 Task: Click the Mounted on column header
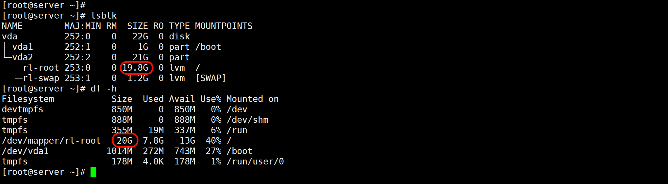252,99
